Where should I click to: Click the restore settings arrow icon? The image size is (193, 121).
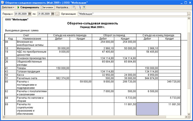pos(79,7)
